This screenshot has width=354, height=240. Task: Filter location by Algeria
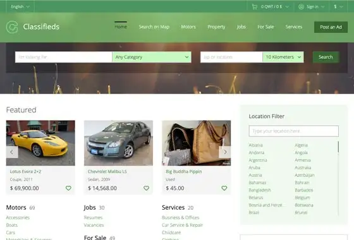[x=301, y=145]
